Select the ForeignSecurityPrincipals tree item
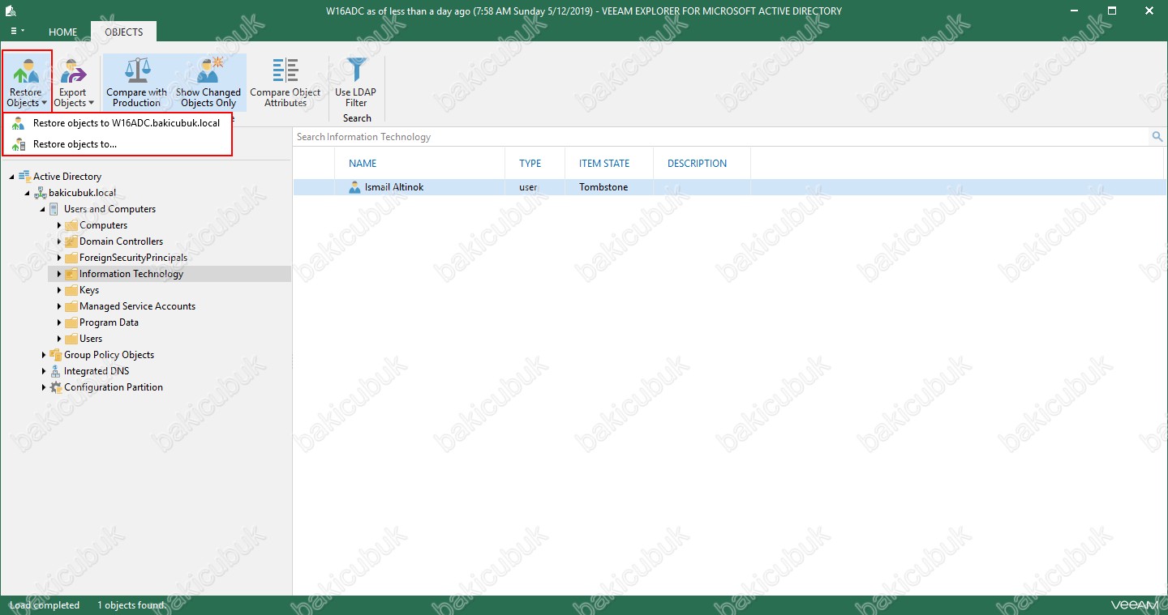1168x615 pixels. tap(133, 258)
